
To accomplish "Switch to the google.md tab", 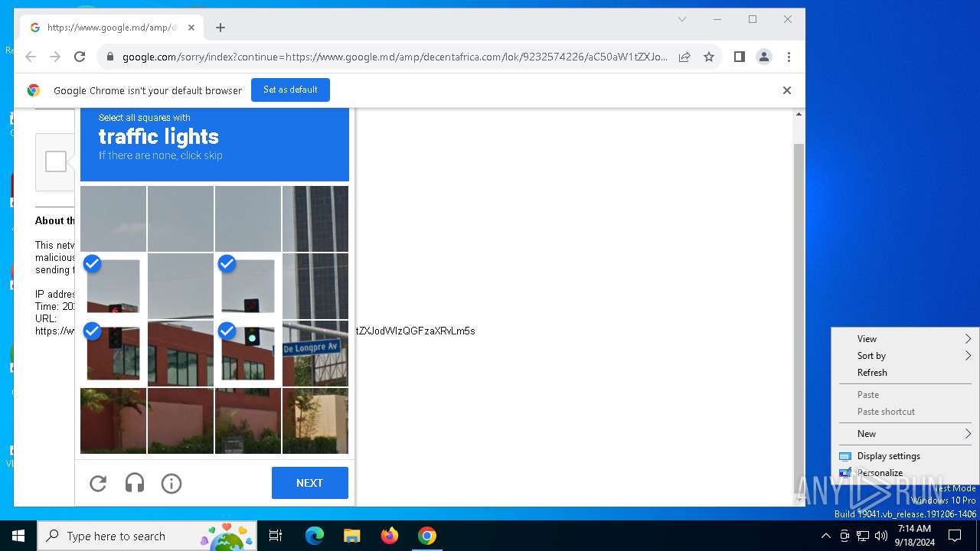I will [x=111, y=28].
